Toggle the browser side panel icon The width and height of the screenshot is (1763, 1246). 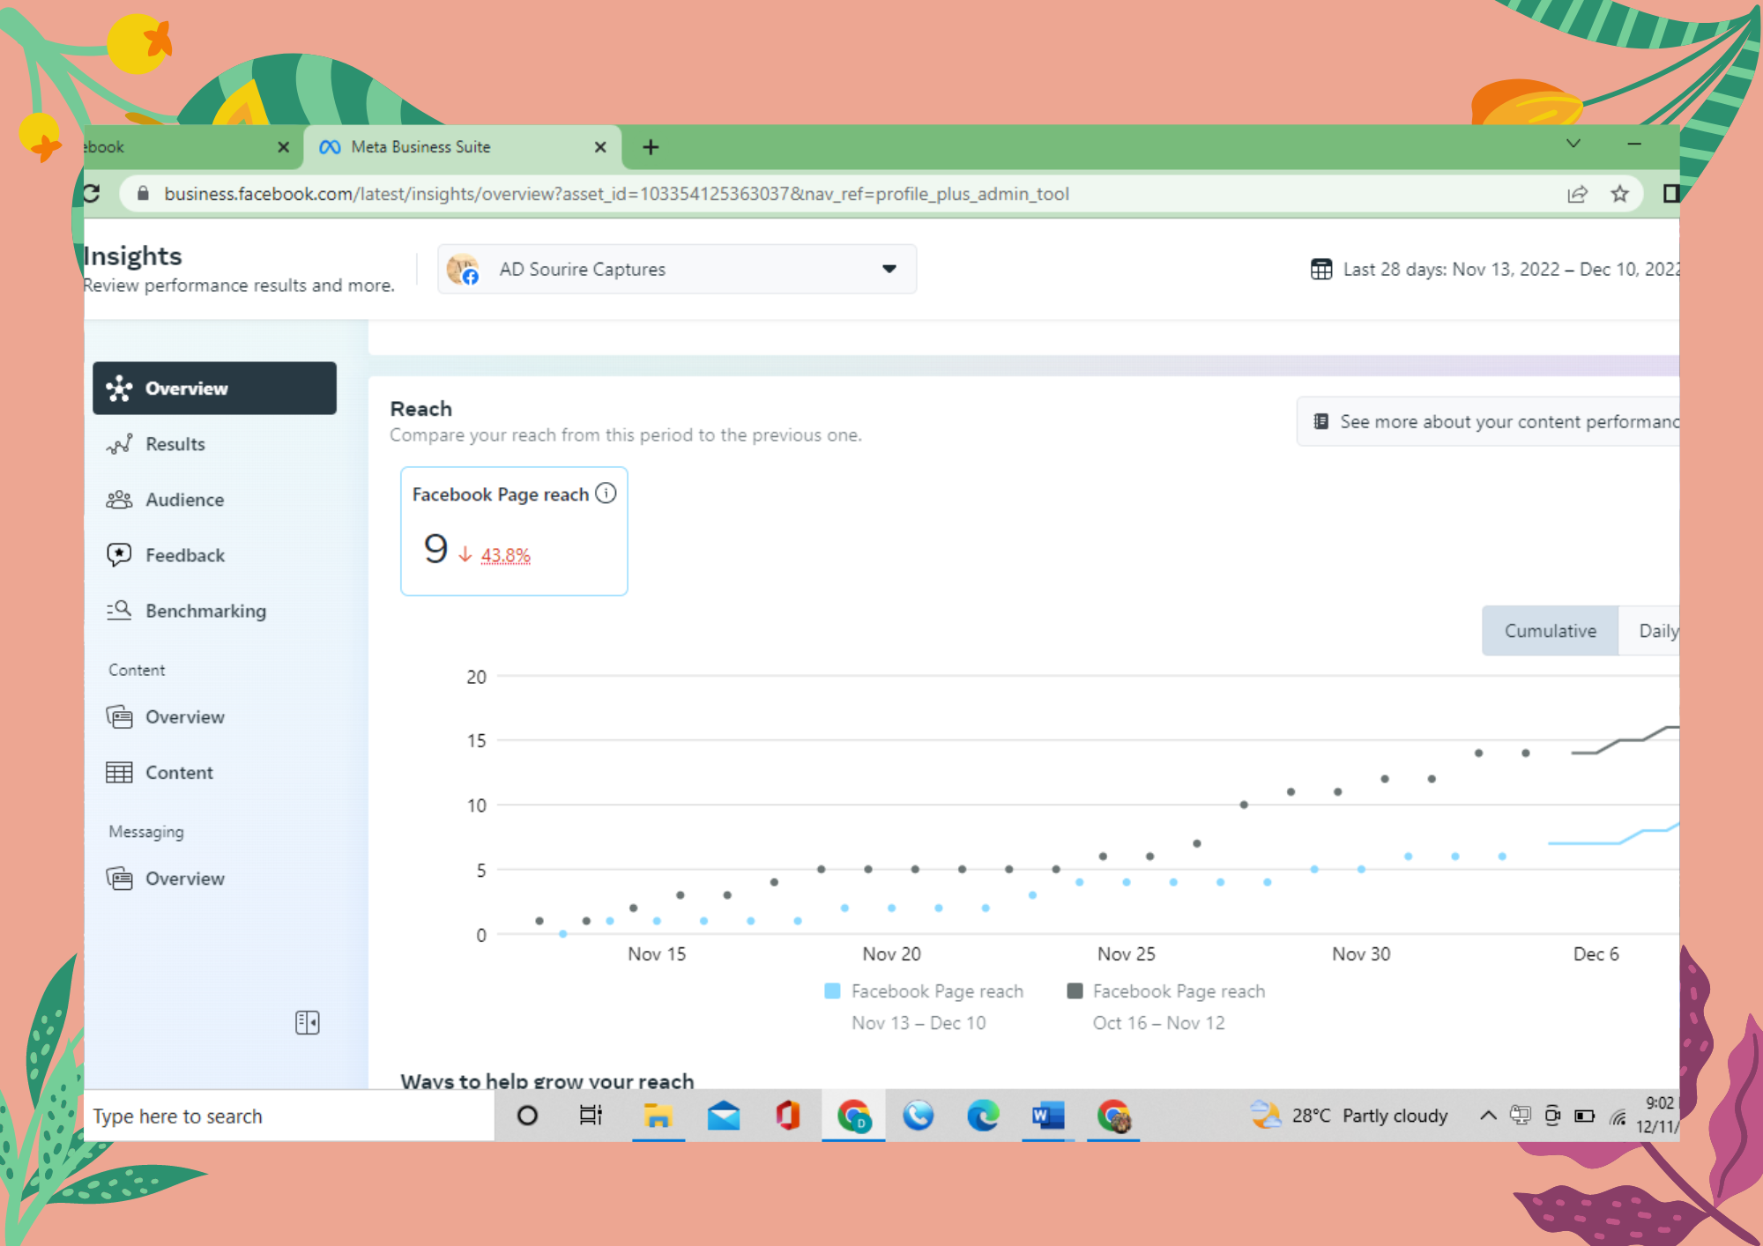click(x=1670, y=194)
